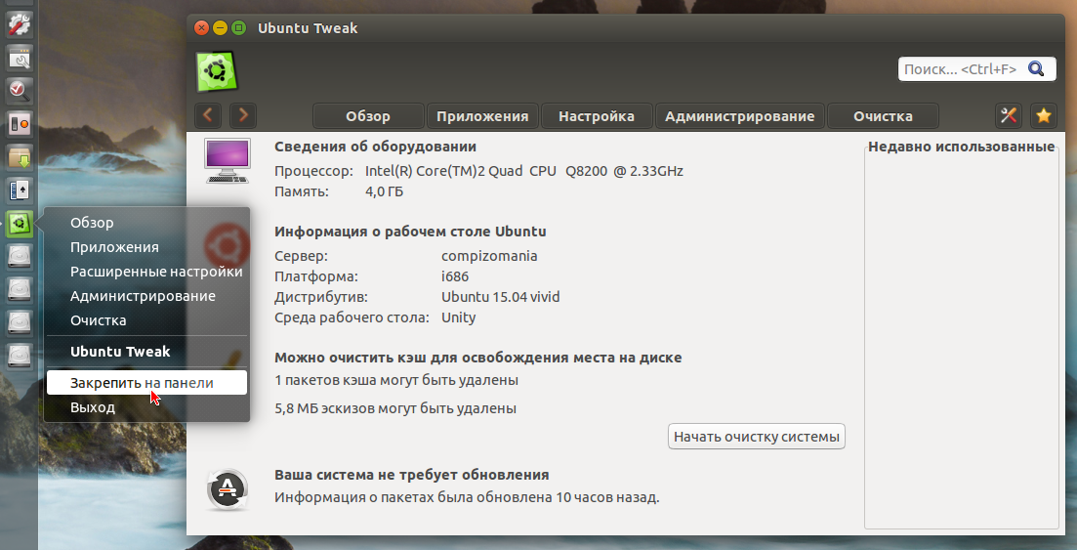The image size is (1077, 550).
Task: Click the Можно очистить кэш heading
Action: [x=478, y=358]
